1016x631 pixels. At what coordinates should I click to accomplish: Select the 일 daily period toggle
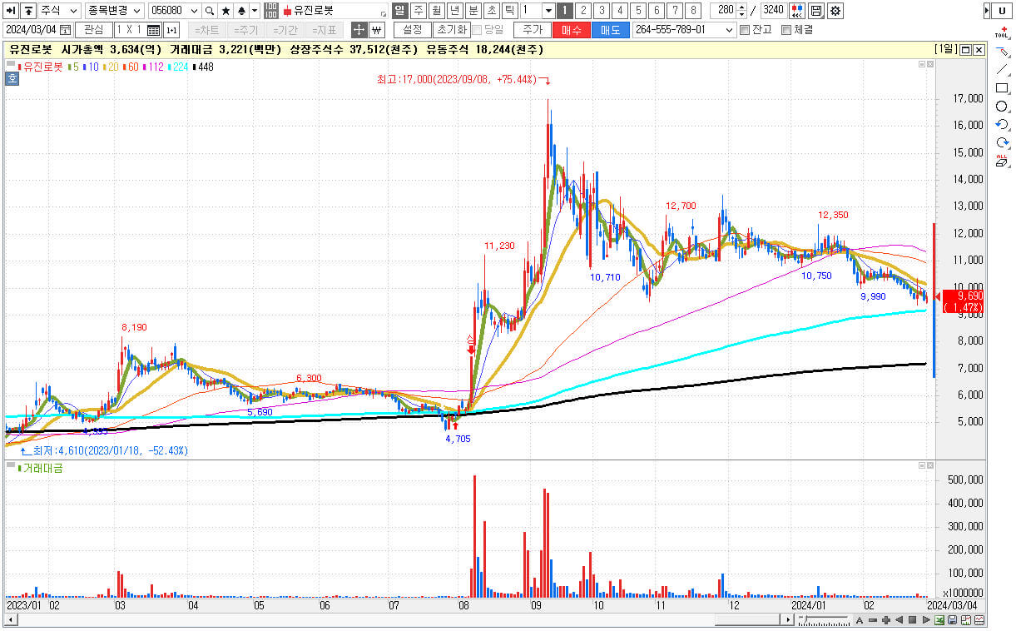point(399,11)
